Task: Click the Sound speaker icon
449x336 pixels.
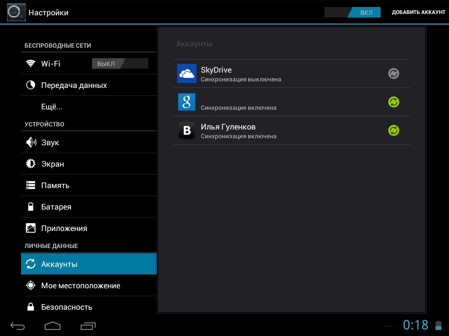Action: [31, 142]
